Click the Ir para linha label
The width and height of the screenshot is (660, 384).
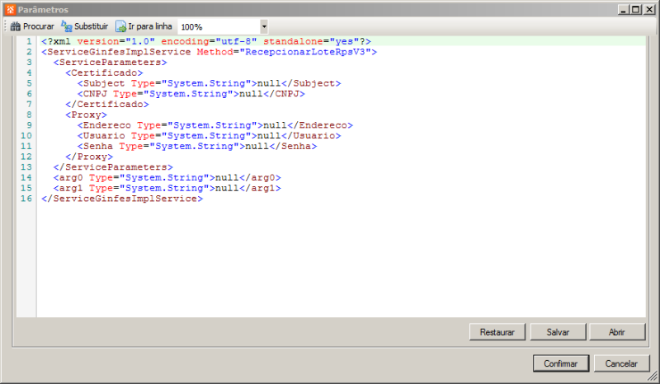(150, 26)
